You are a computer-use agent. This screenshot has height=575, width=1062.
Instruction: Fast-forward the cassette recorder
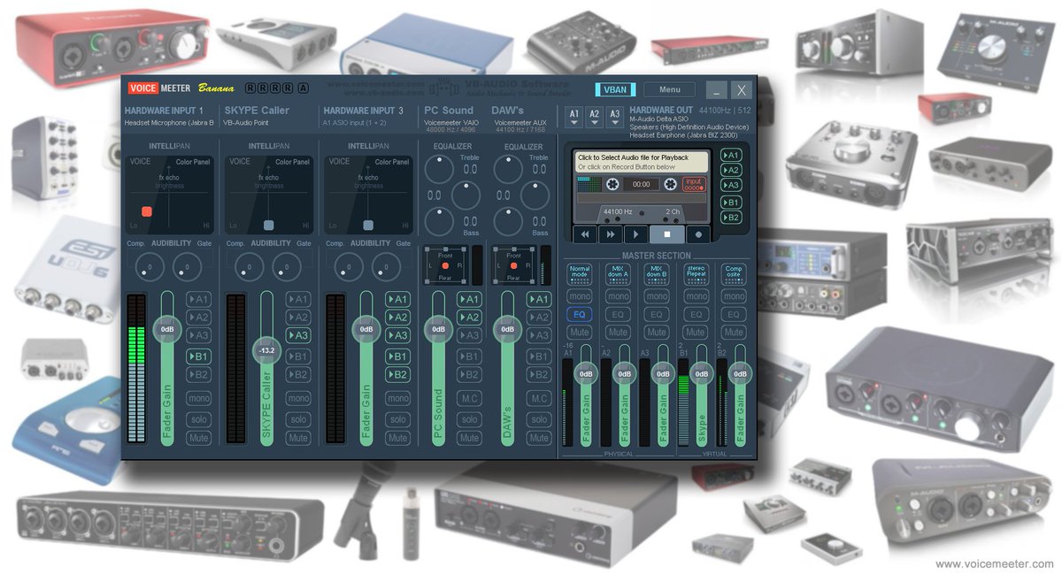611,234
